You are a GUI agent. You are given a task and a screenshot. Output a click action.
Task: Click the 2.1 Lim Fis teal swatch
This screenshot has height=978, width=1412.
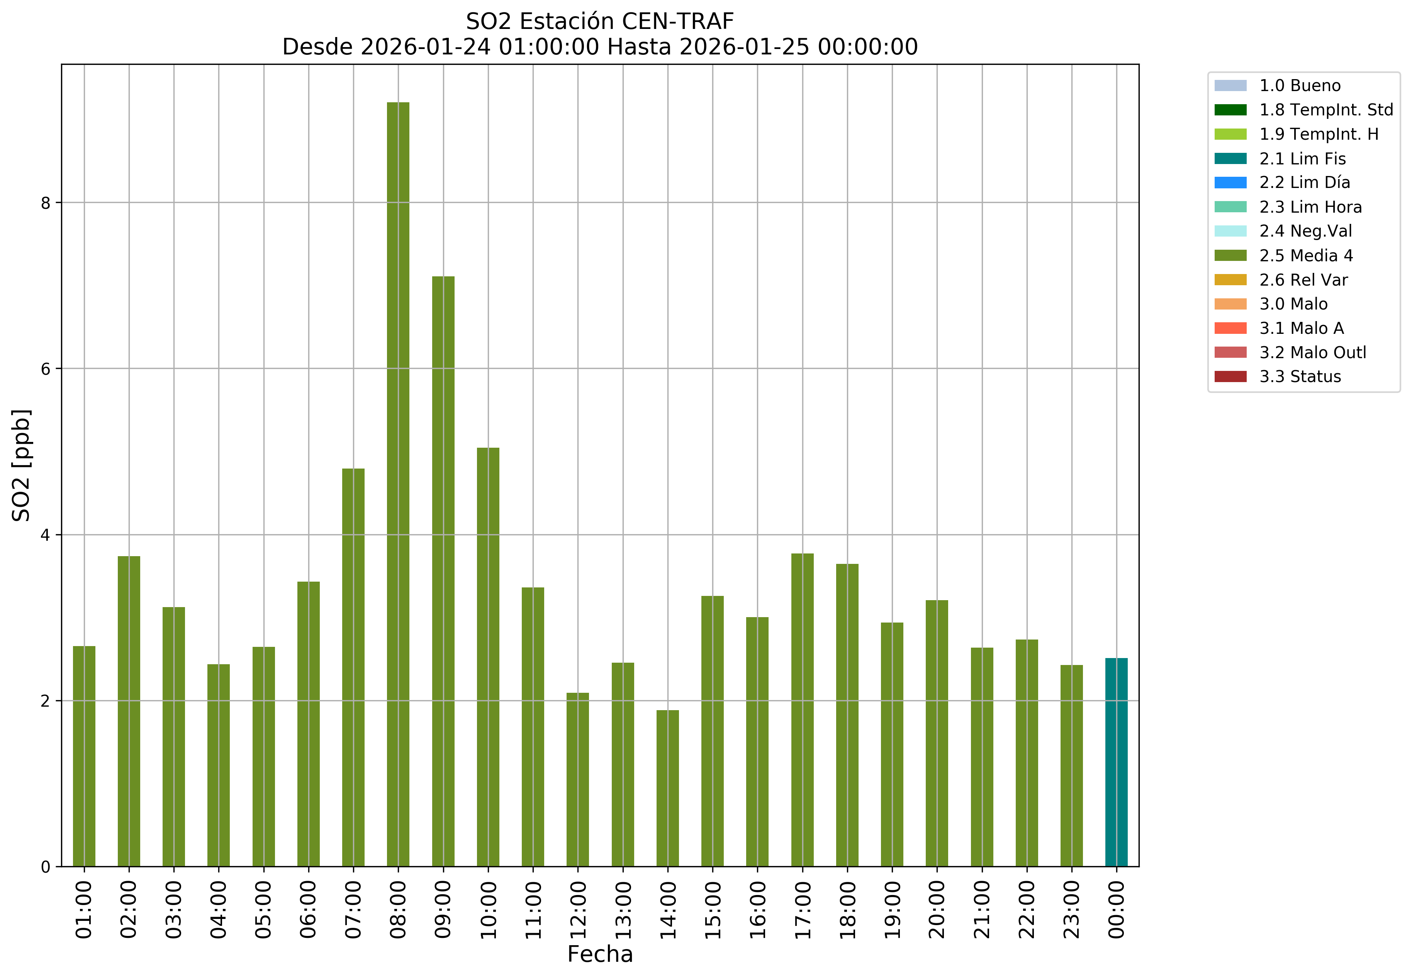[x=1230, y=159]
